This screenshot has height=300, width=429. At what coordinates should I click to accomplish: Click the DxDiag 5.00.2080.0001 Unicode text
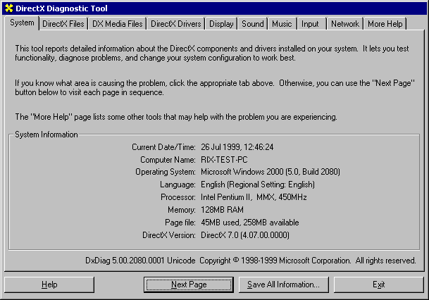point(140,261)
